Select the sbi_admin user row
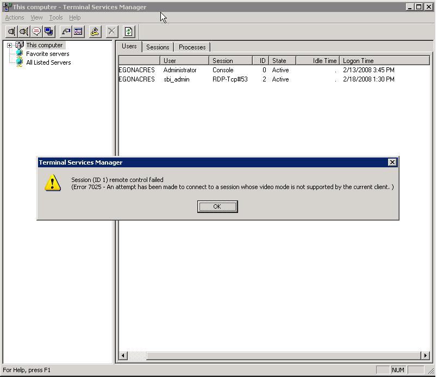The width and height of the screenshot is (437, 377). (x=177, y=79)
